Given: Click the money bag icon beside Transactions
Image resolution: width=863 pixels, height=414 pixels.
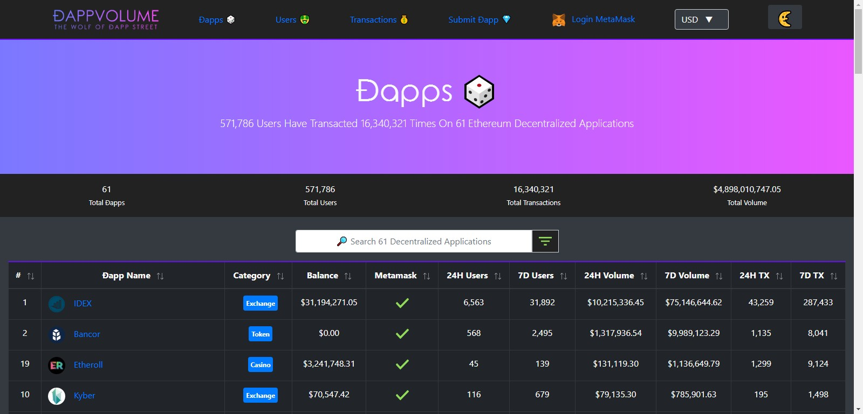Looking at the screenshot, I should pyautogui.click(x=404, y=19).
